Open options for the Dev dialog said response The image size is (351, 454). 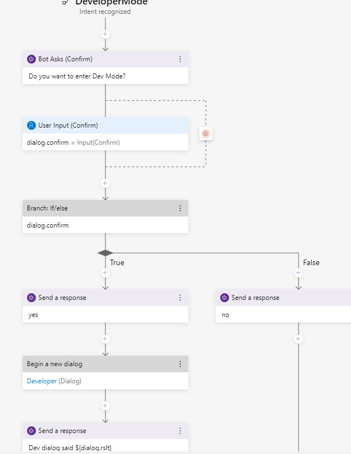pyautogui.click(x=180, y=431)
